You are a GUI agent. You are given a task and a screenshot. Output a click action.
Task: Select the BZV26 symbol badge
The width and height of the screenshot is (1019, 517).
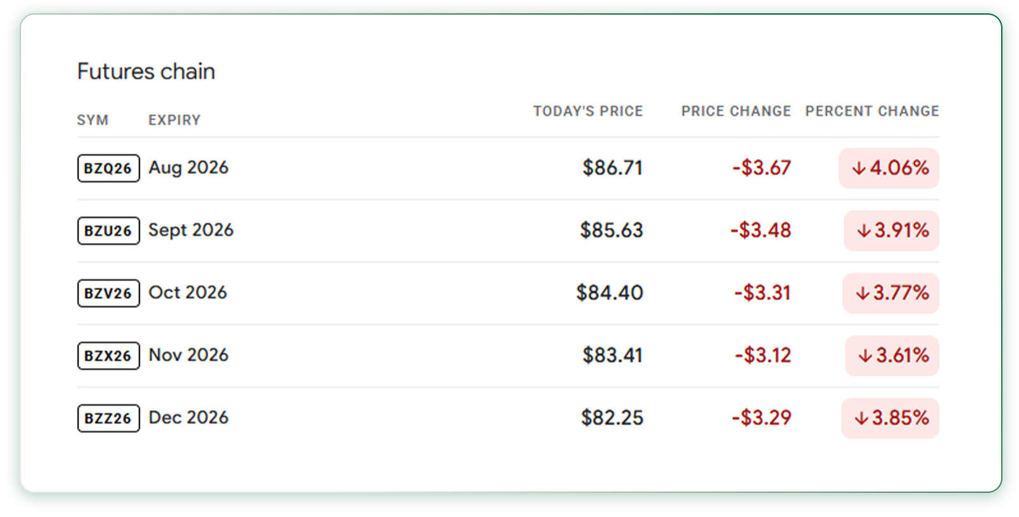click(108, 293)
